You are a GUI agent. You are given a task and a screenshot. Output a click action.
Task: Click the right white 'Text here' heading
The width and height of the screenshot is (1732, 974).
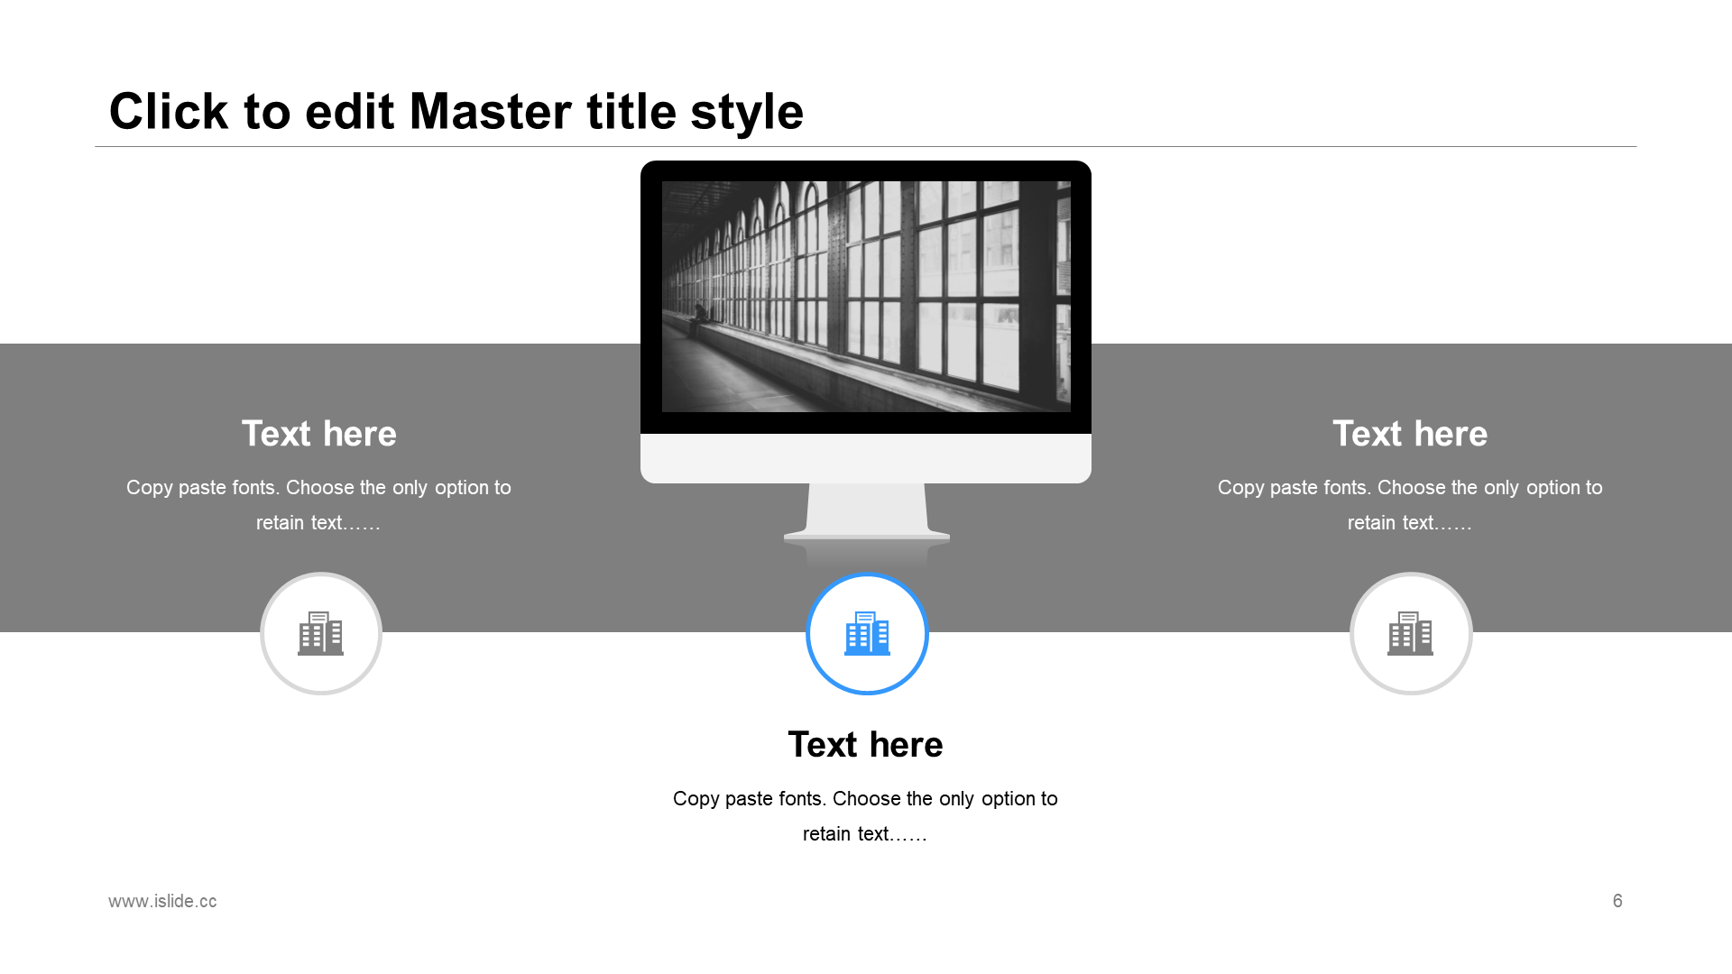[x=1410, y=434]
